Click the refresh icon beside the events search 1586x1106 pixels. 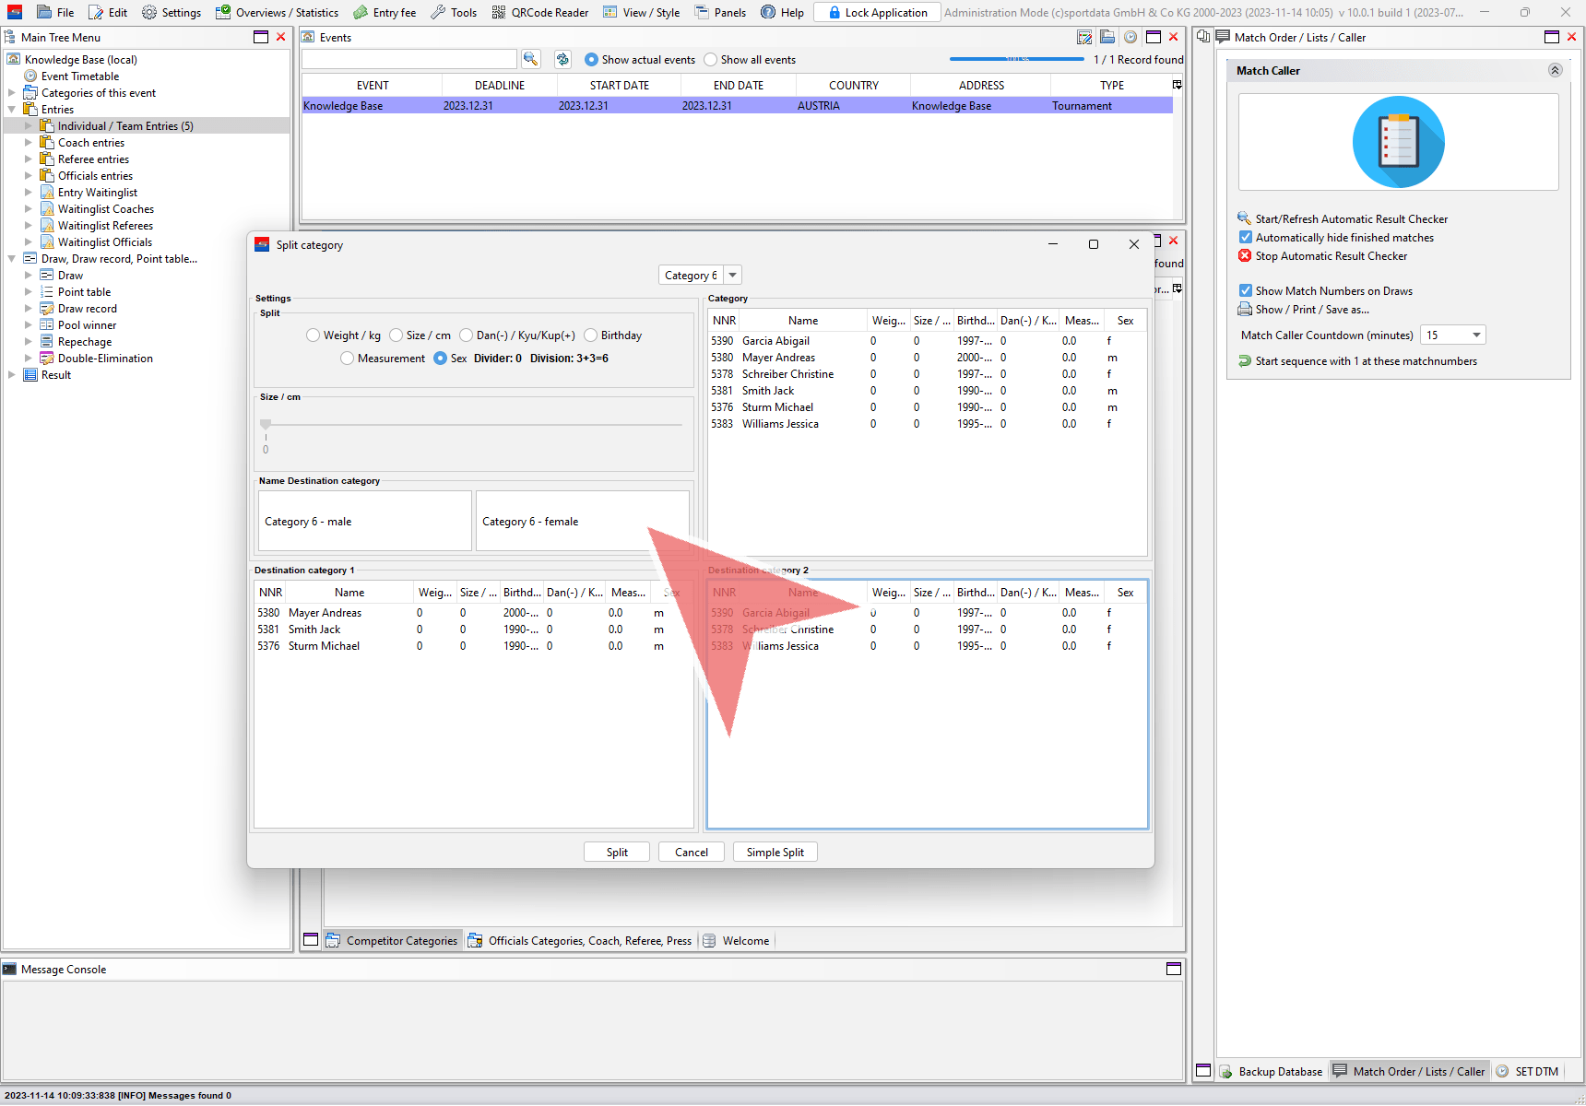tap(562, 59)
